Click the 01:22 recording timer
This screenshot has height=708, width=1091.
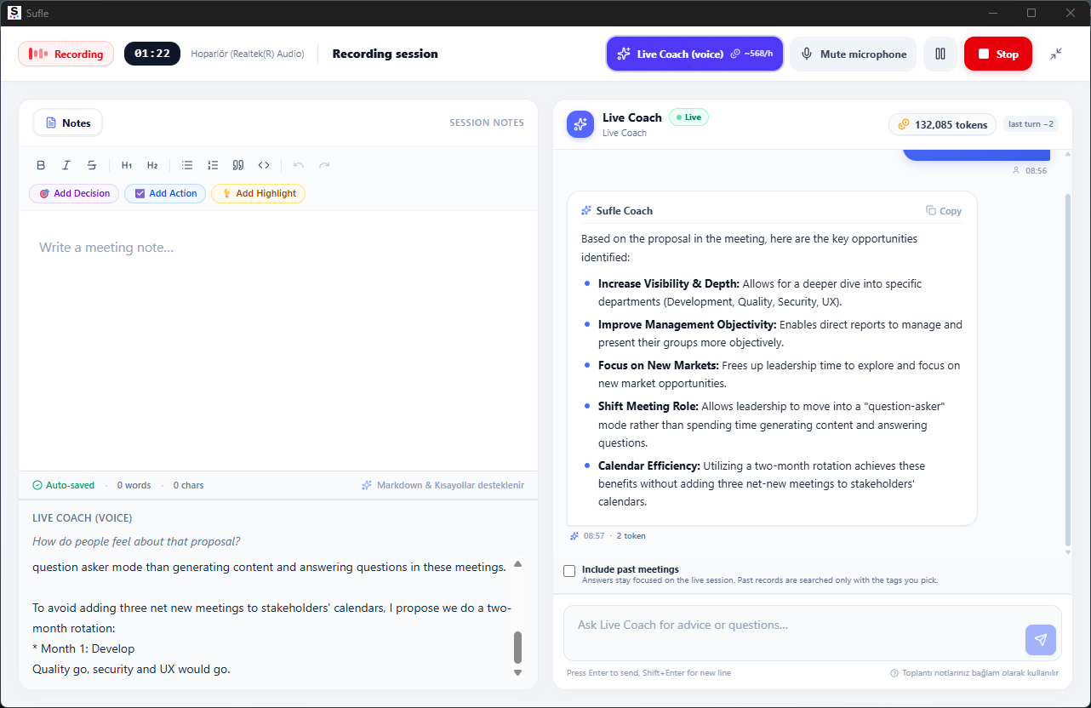coord(152,54)
